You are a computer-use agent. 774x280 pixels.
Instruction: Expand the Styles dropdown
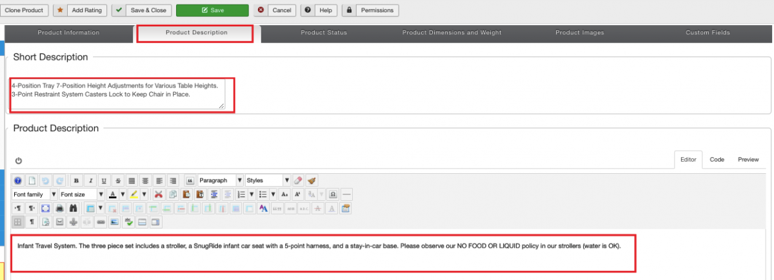pos(268,181)
